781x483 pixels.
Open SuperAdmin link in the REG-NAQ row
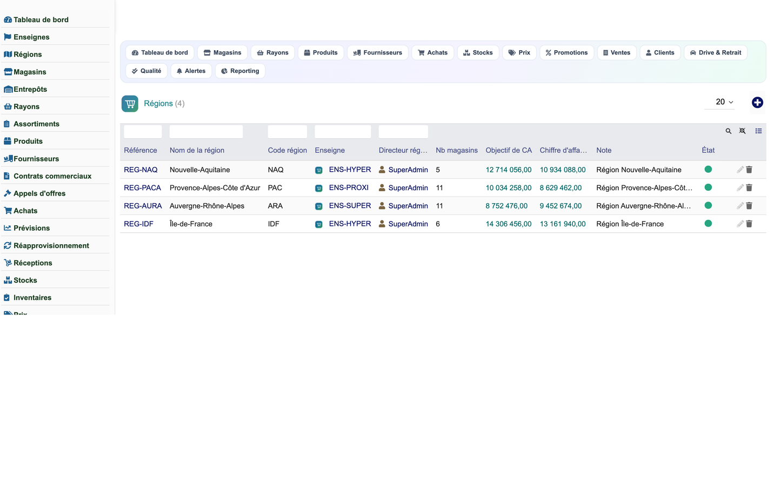(408, 170)
